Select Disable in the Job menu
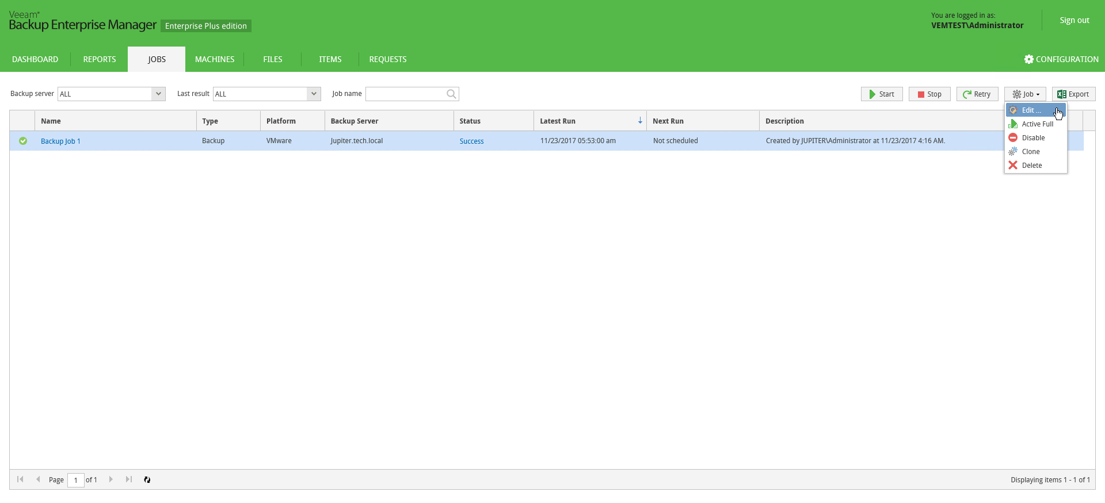The height and width of the screenshot is (503, 1105). coord(1036,138)
